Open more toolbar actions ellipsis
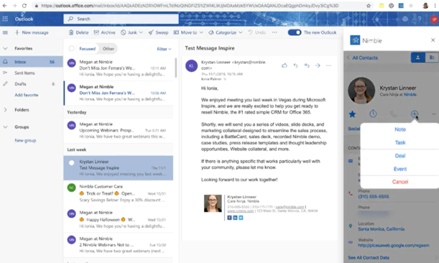 point(275,33)
